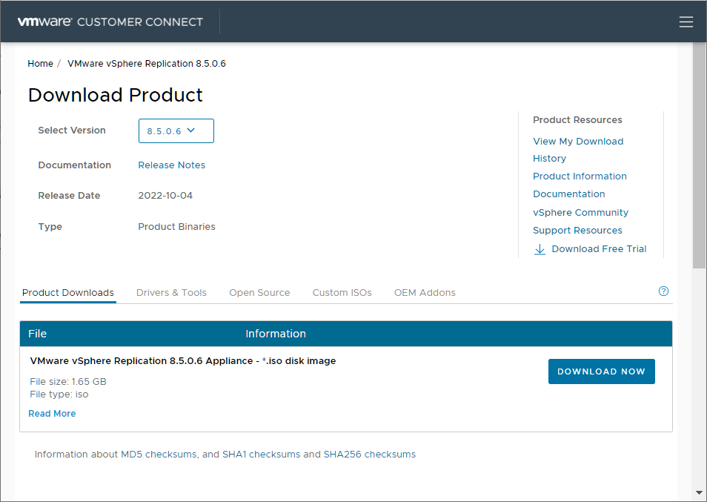Click the File column header

click(x=37, y=334)
